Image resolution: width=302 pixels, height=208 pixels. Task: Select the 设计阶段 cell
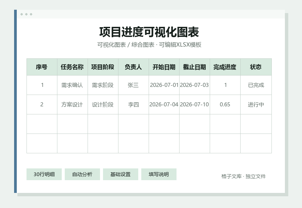click(x=103, y=104)
